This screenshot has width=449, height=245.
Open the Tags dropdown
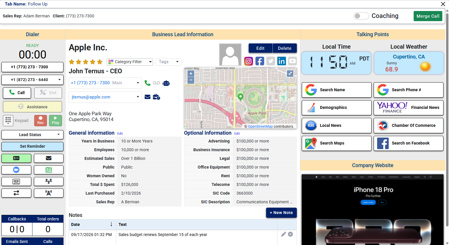pos(168,62)
